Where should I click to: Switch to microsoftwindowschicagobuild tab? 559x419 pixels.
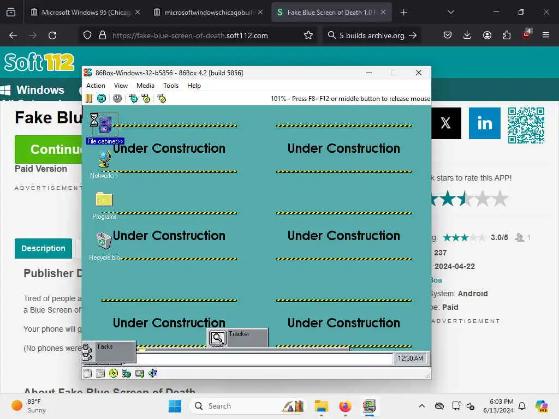(x=209, y=12)
